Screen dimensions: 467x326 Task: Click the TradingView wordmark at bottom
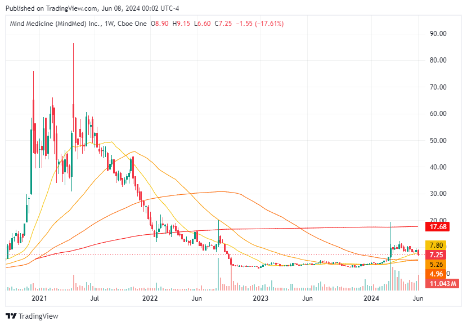tap(39, 316)
